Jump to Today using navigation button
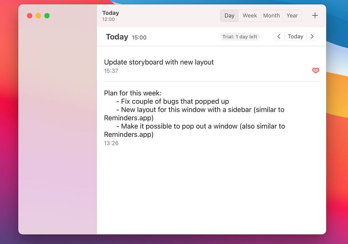Viewport: 348px width, 244px height. point(295,37)
